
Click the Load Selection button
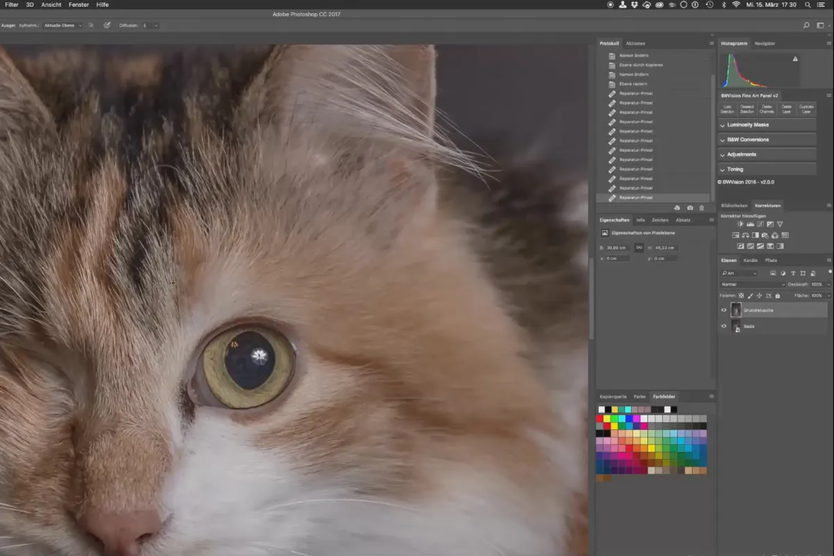[x=728, y=109]
